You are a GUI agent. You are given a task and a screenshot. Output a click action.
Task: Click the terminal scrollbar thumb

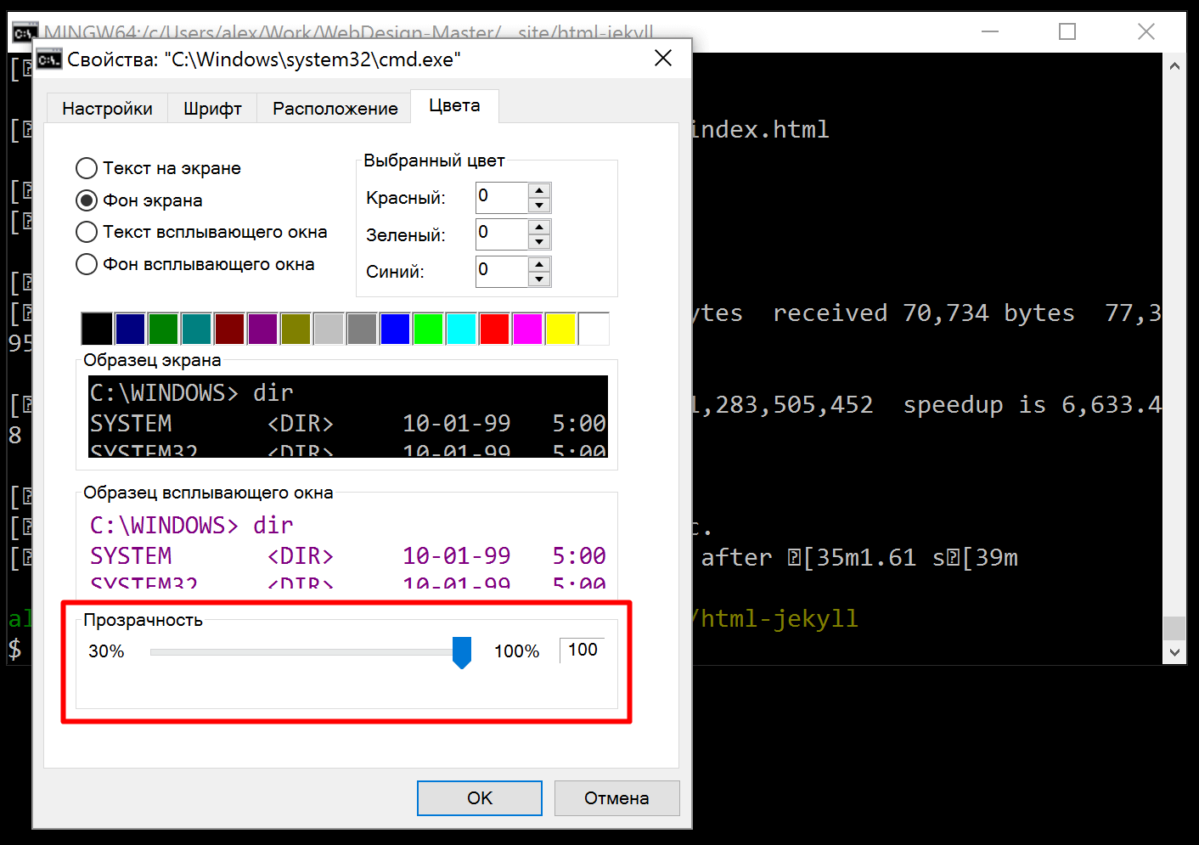(1174, 628)
